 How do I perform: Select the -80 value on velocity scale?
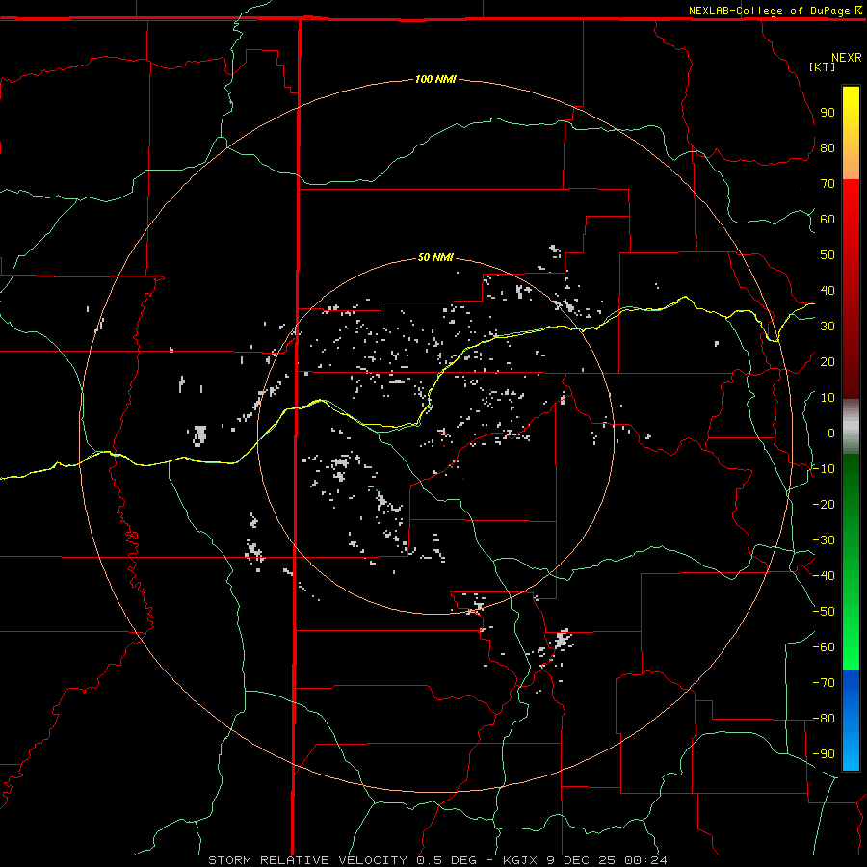coord(824,719)
